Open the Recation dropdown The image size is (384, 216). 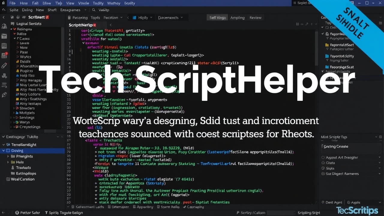tap(113, 18)
